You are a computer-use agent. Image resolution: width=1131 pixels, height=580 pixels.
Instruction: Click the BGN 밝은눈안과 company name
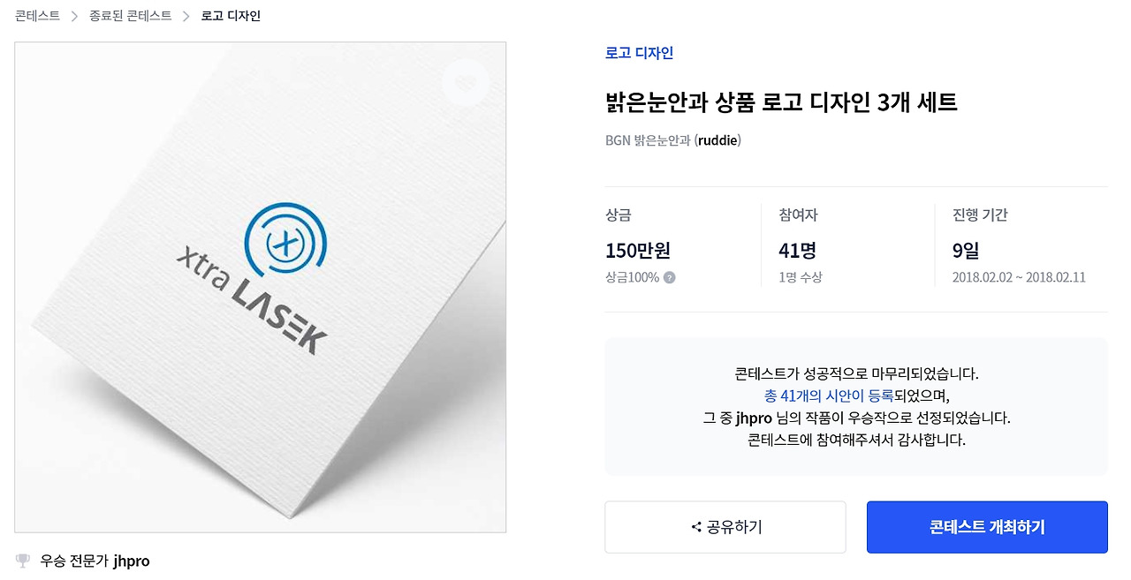(x=648, y=140)
